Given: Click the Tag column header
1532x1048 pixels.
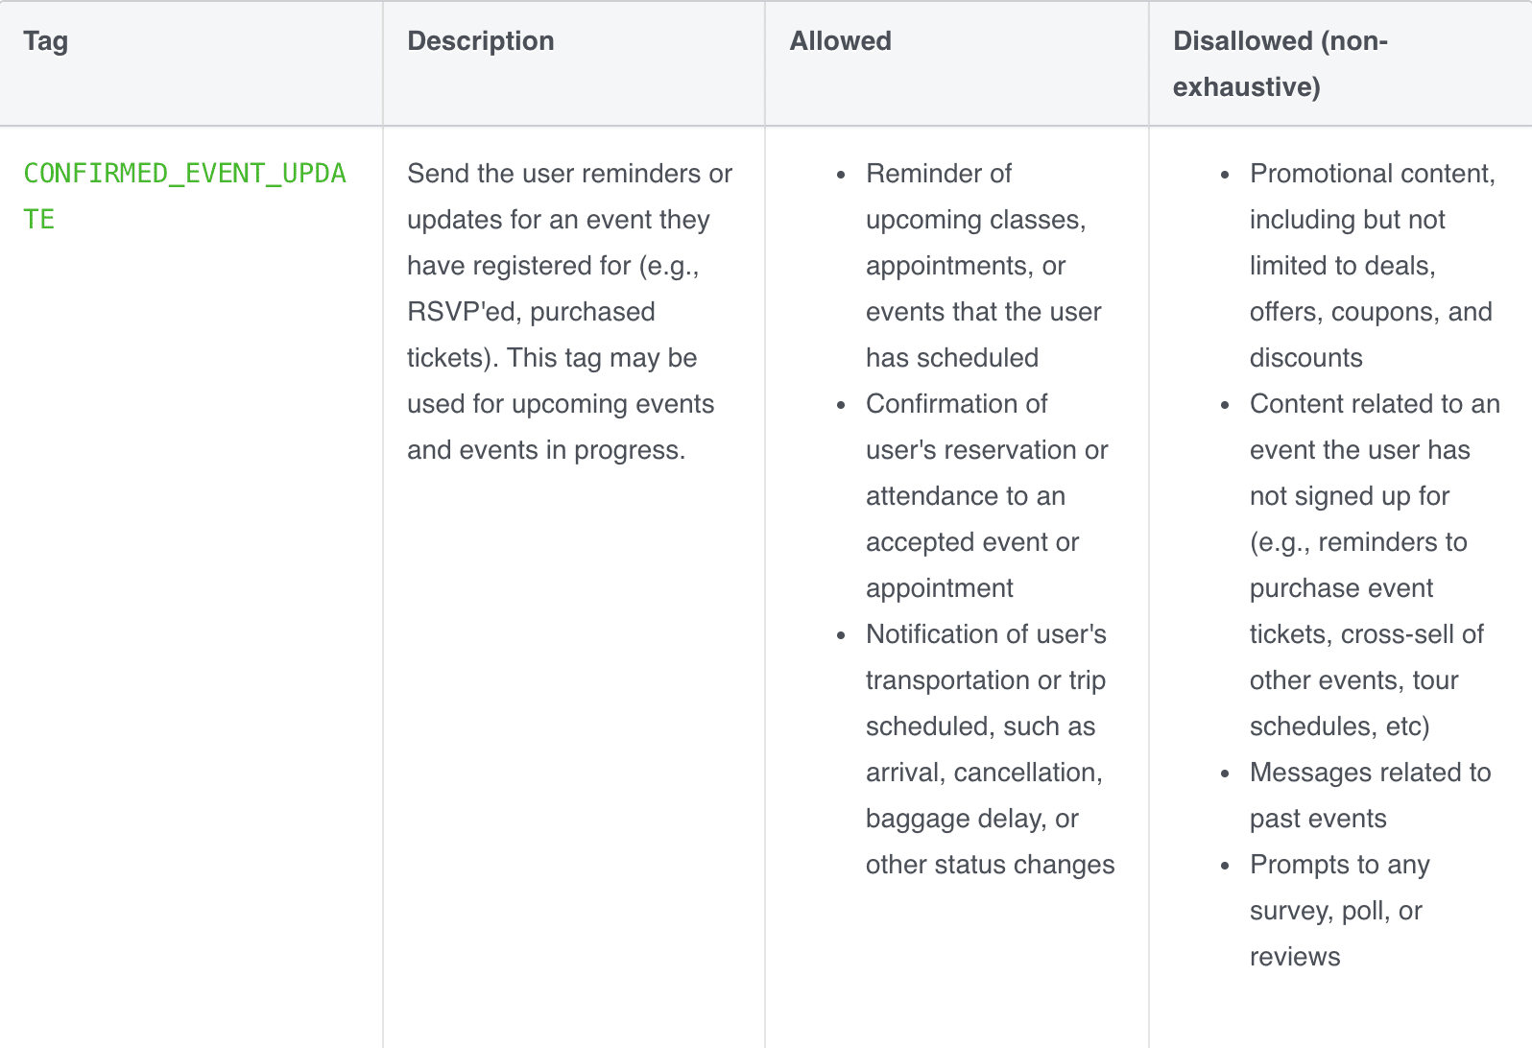Looking at the screenshot, I should click(45, 41).
